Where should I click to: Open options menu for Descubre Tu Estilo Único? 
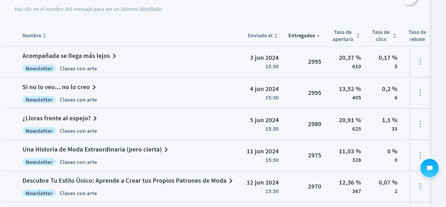point(420,186)
